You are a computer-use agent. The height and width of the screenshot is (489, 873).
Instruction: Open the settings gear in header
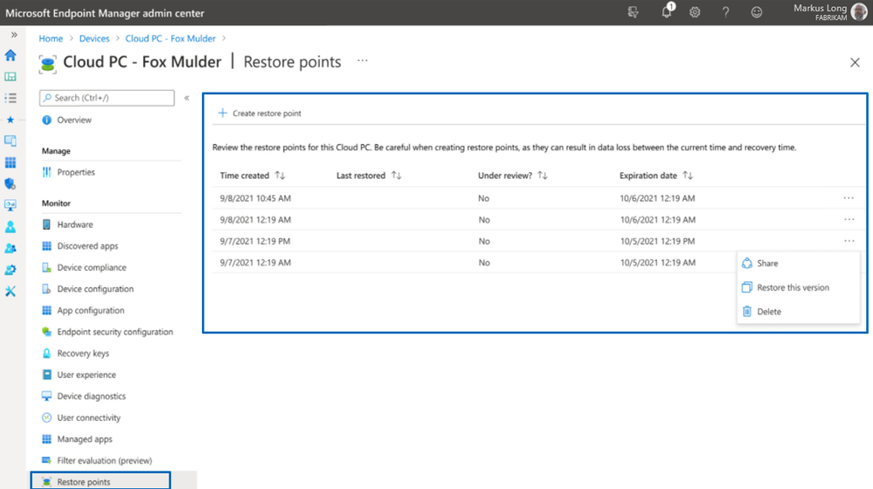[x=695, y=12]
